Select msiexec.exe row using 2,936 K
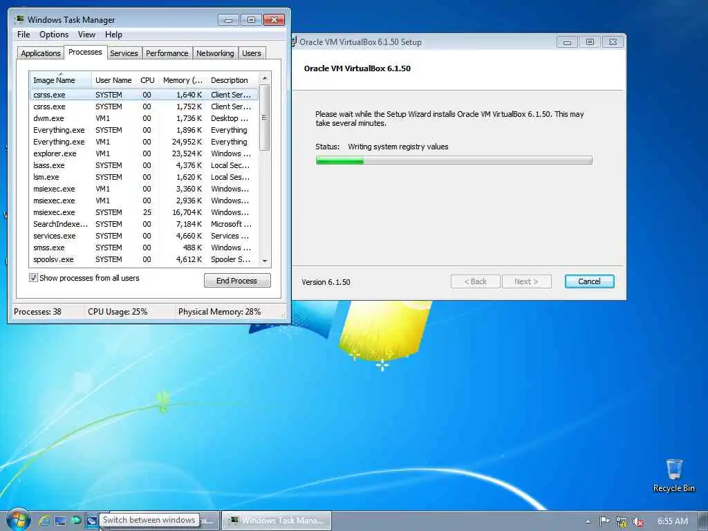 144,201
